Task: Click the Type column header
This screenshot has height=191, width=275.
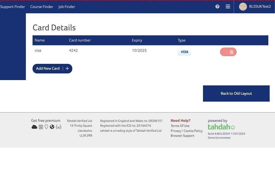Action: [x=182, y=40]
